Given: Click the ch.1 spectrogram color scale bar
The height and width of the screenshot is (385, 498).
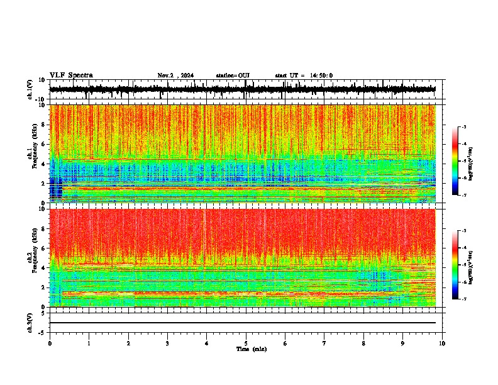Looking at the screenshot, I should [x=455, y=161].
